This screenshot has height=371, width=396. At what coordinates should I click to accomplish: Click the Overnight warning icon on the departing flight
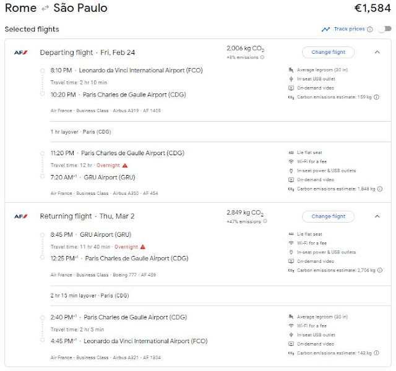[x=125, y=165]
